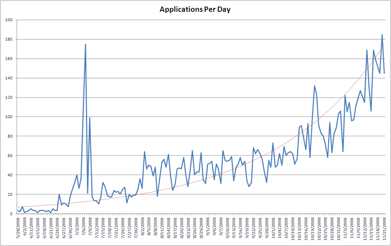The height and width of the screenshot is (246, 391).
Task: Select the red dotted trendline near its left start
Action: tap(21, 207)
